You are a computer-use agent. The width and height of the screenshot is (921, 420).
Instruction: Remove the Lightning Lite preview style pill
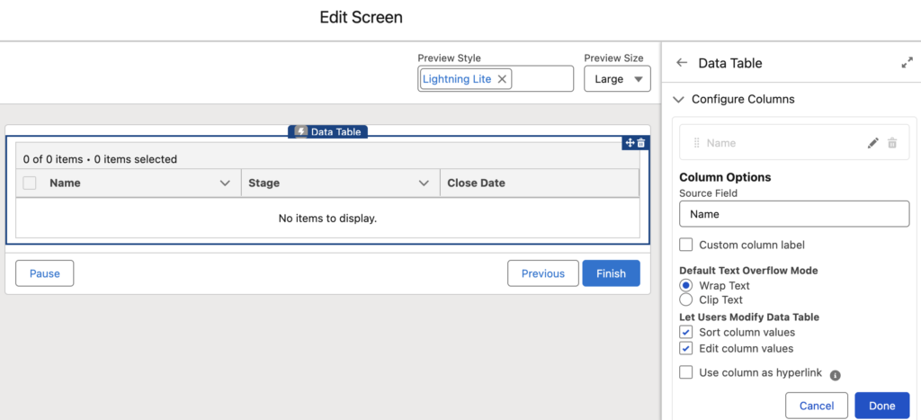(x=502, y=79)
